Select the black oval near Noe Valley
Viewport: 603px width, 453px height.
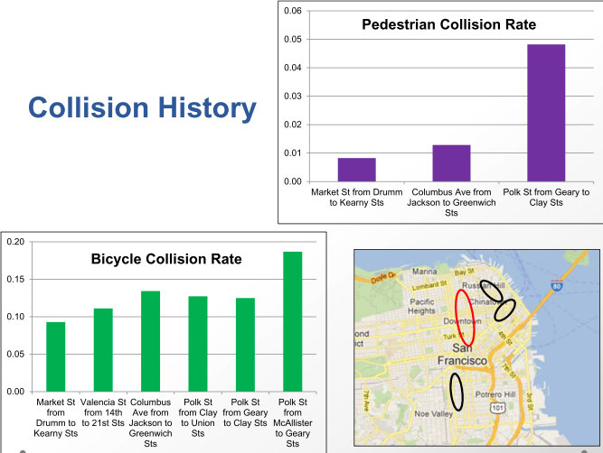(457, 393)
